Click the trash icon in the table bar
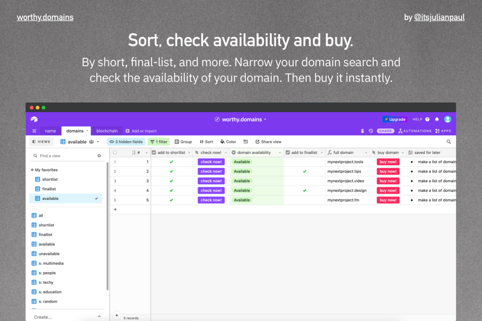The height and width of the screenshot is (321, 482). [362, 131]
